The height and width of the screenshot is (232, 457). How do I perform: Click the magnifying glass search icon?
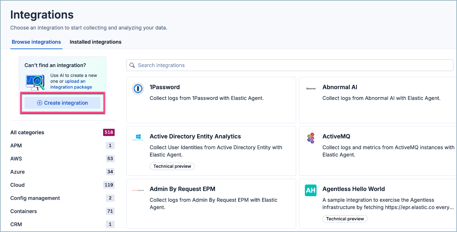[x=132, y=65]
